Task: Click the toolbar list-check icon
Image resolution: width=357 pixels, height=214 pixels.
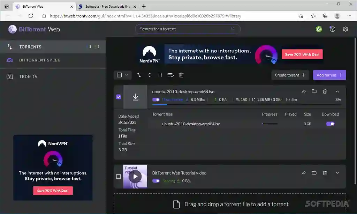Action: (171, 75)
